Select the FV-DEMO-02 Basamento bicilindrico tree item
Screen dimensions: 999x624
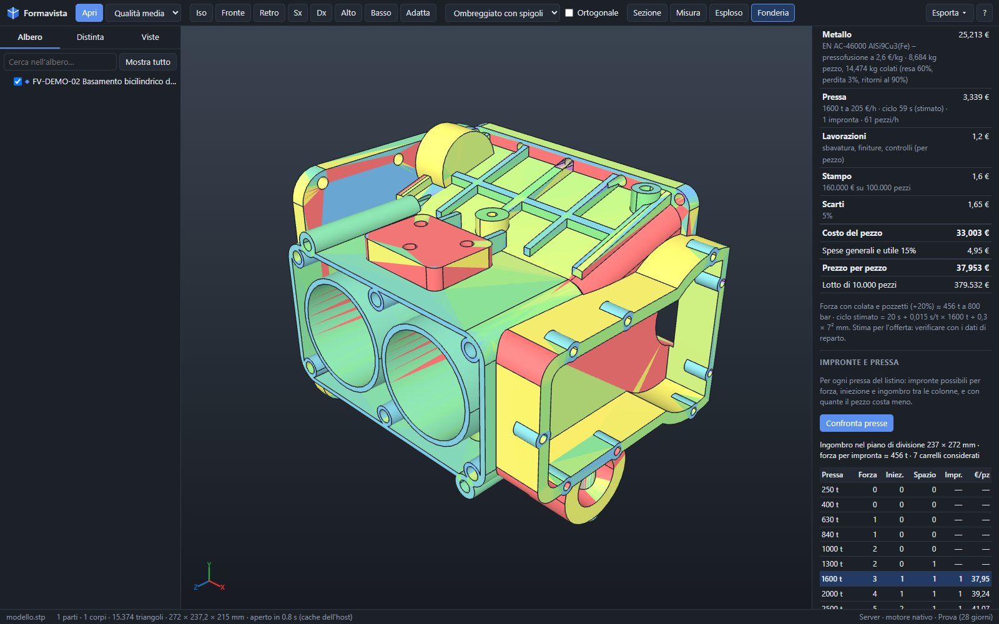tap(104, 82)
